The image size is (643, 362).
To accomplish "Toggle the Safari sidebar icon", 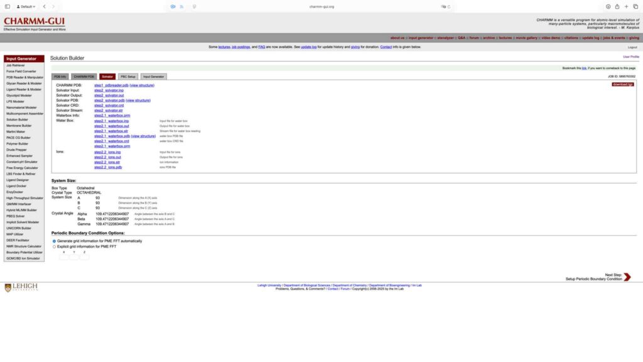I will coord(7,6).
